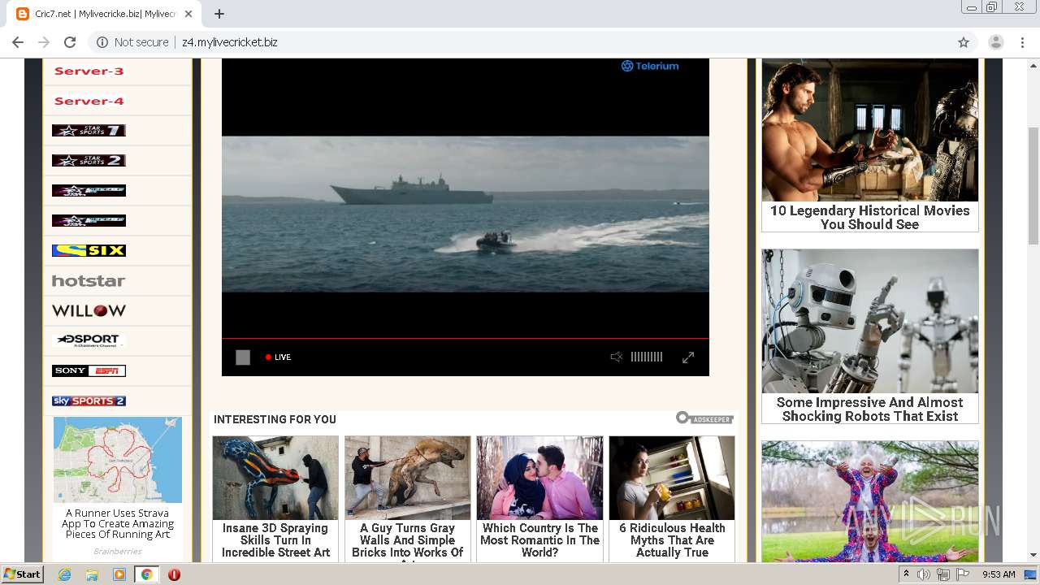Click the INTERESTING FOR YOU heading
Viewport: 1040px width, 585px height.
tap(275, 419)
